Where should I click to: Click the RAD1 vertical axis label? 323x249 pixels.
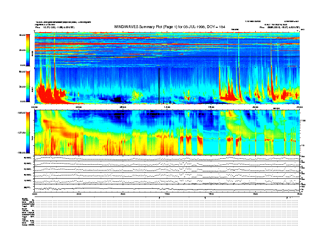pyautogui.click(x=32, y=90)
